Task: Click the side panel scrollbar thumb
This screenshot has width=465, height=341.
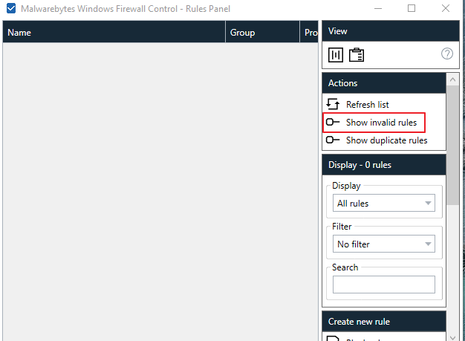Action: (x=452, y=146)
